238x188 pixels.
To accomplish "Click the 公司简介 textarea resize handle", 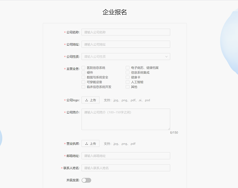I will pos(169,129).
